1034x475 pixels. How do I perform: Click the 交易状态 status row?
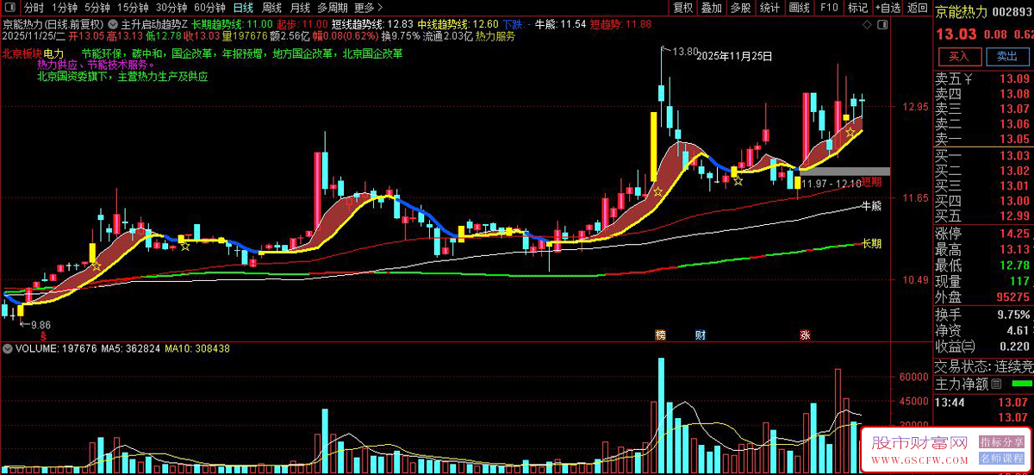(x=984, y=366)
